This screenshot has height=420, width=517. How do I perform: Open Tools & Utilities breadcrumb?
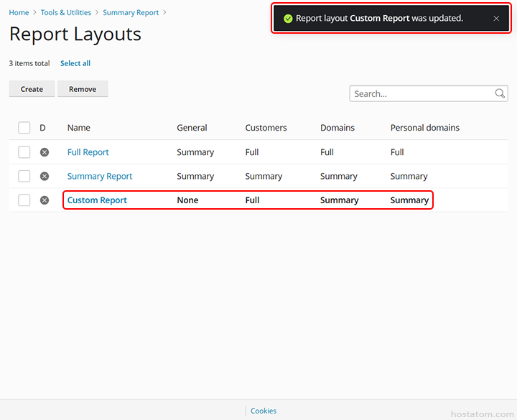click(66, 13)
